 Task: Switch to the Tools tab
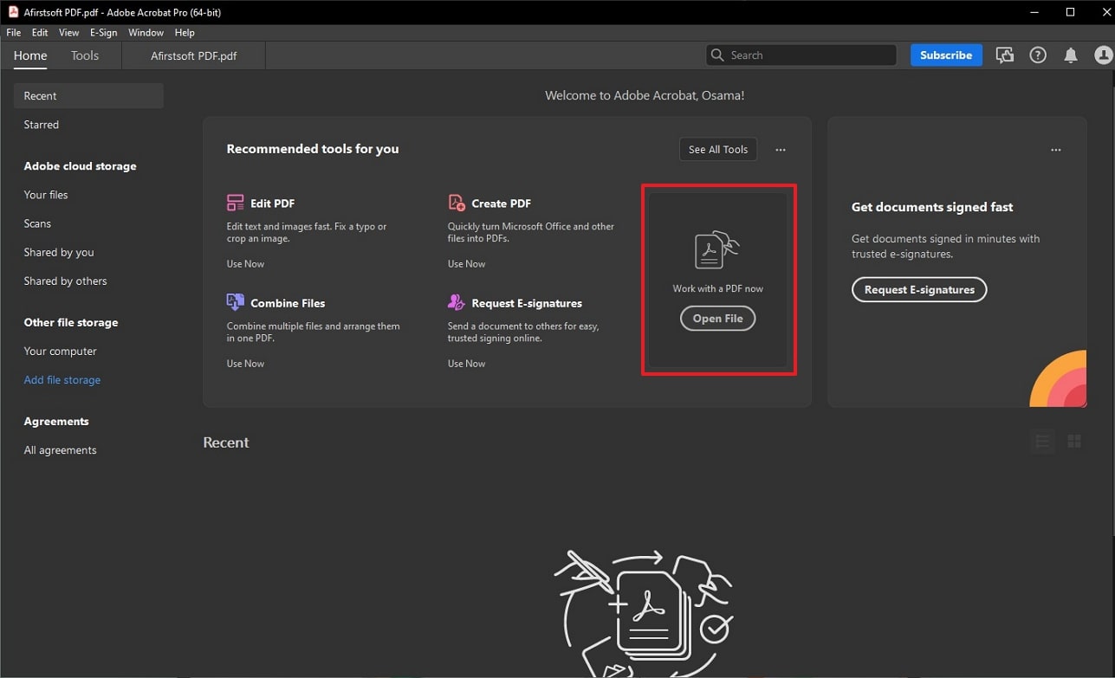point(85,55)
